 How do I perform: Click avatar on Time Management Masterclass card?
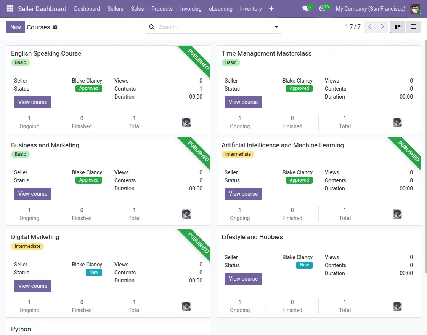coord(397,122)
